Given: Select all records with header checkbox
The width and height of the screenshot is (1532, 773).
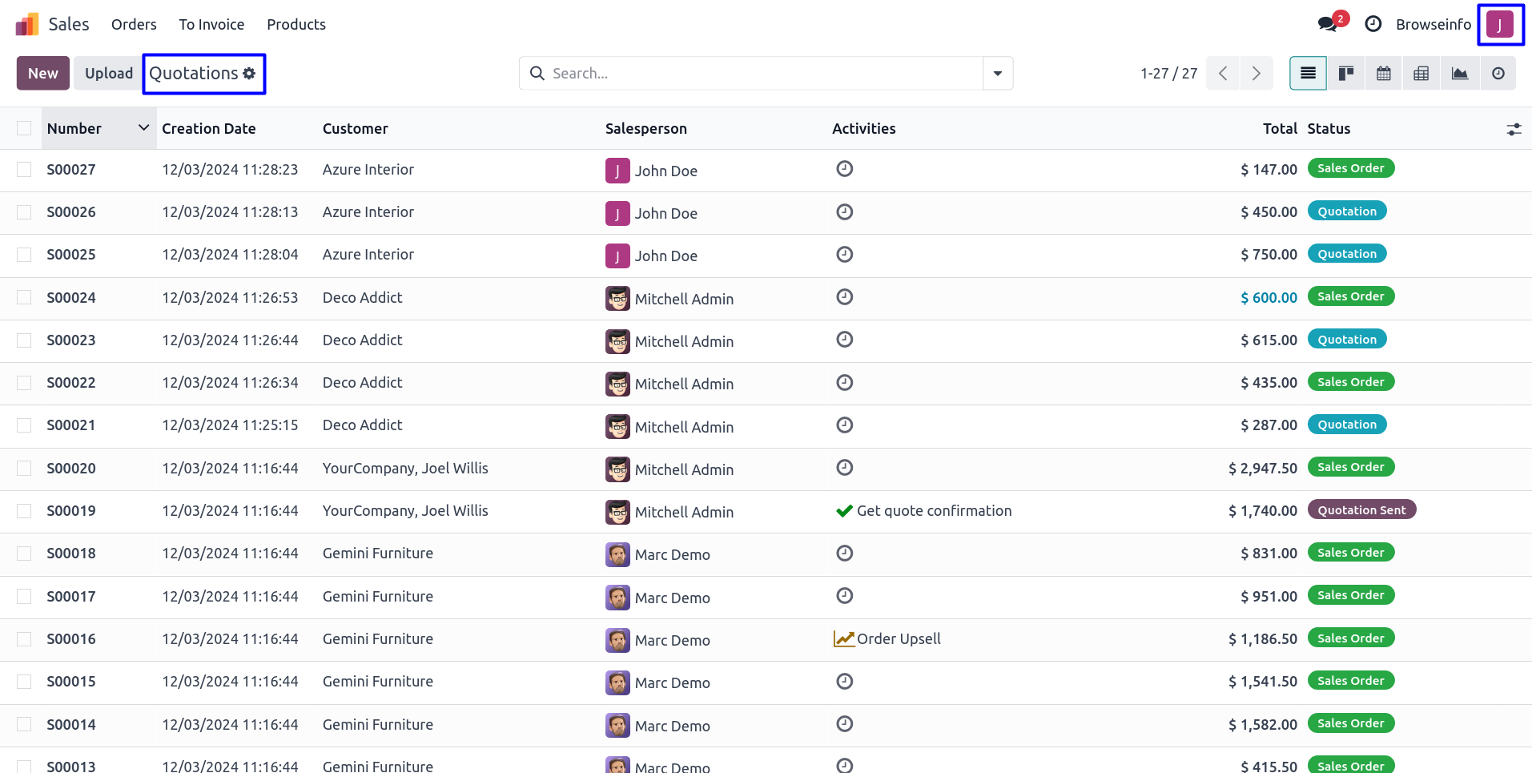Looking at the screenshot, I should pos(24,128).
